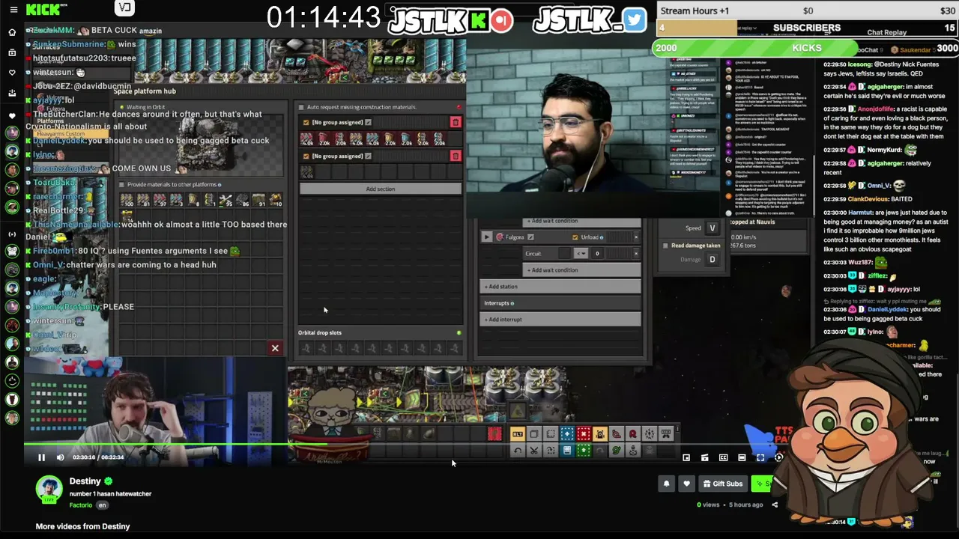959x539 pixels.
Task: Delete the first logistics section
Action: tap(456, 122)
